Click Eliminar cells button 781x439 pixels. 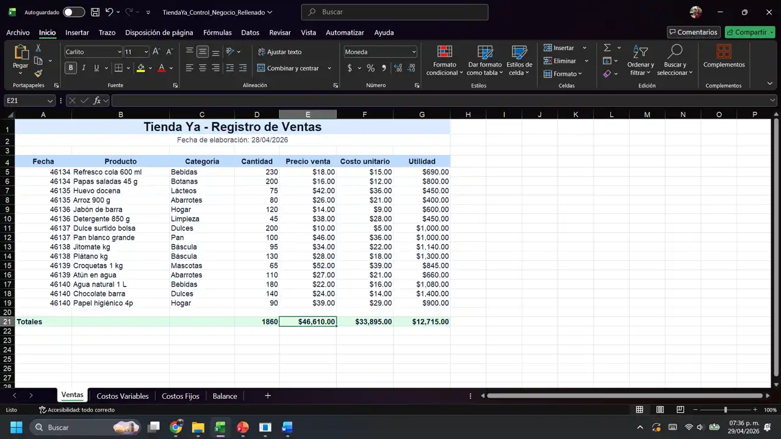[560, 61]
